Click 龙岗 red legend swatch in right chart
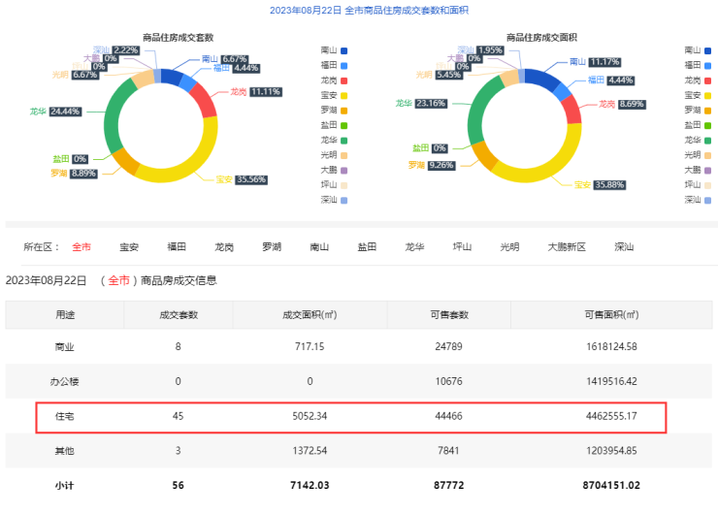 point(709,80)
